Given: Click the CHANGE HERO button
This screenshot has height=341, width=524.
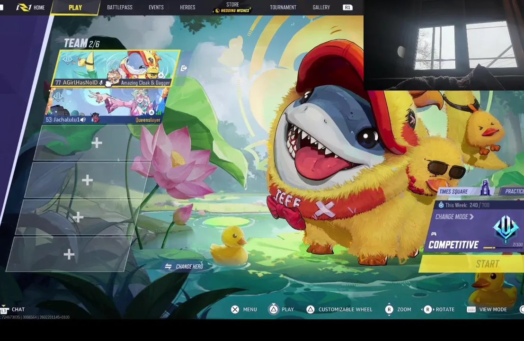Looking at the screenshot, I should point(184,267).
